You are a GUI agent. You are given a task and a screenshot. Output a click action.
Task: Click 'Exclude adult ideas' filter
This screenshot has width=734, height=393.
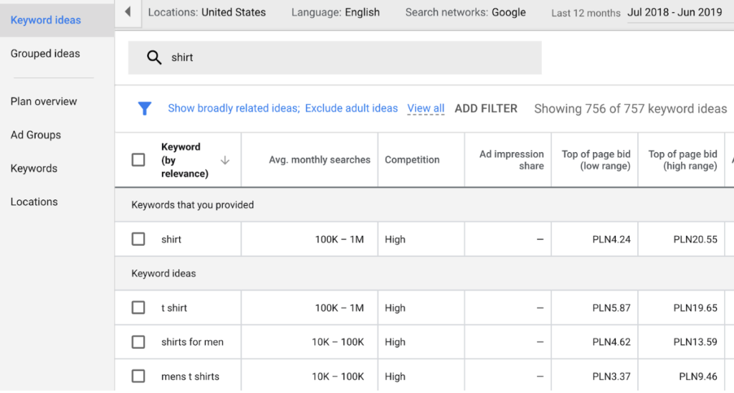(351, 108)
